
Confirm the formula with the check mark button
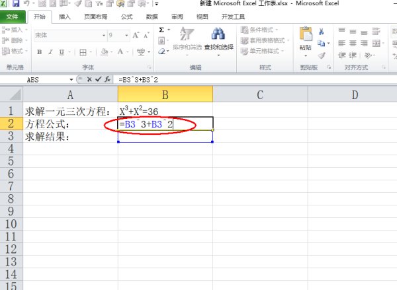click(x=98, y=79)
